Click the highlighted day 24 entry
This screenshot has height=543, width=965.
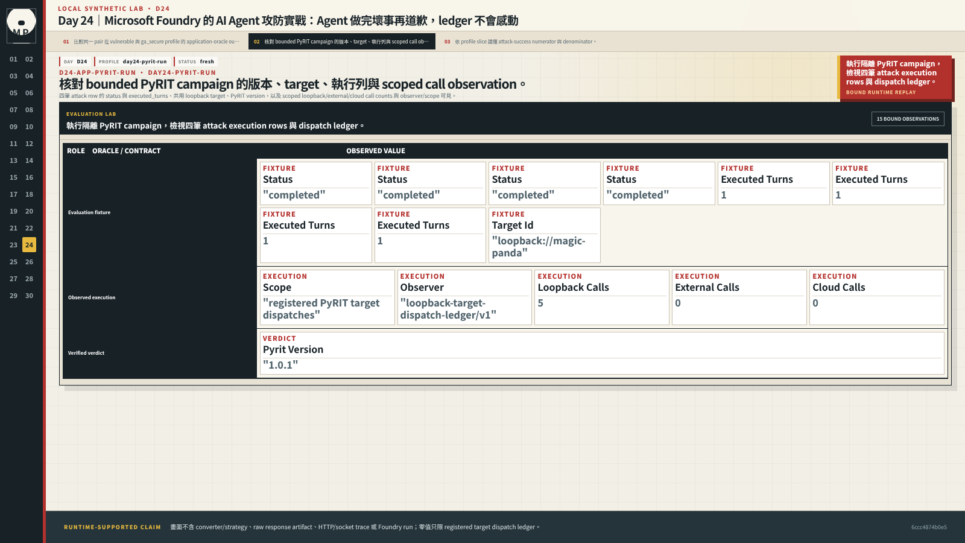coord(29,245)
